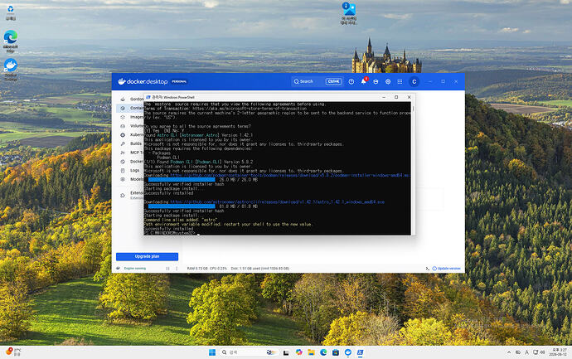The image size is (572, 359).
Task: Open File Explorer from the taskbar
Action: pos(311,352)
